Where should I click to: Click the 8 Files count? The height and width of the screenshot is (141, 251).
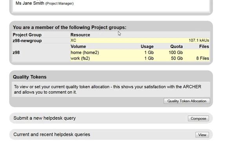(x=203, y=58)
